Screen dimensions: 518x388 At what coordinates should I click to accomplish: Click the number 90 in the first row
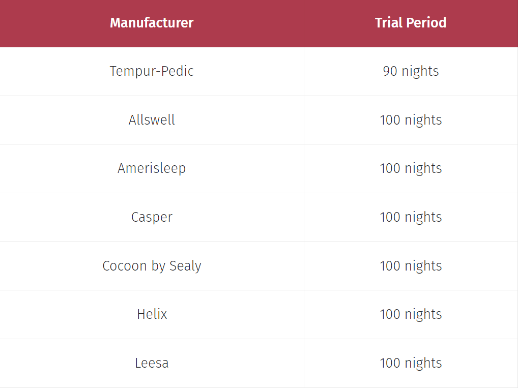[390, 71]
